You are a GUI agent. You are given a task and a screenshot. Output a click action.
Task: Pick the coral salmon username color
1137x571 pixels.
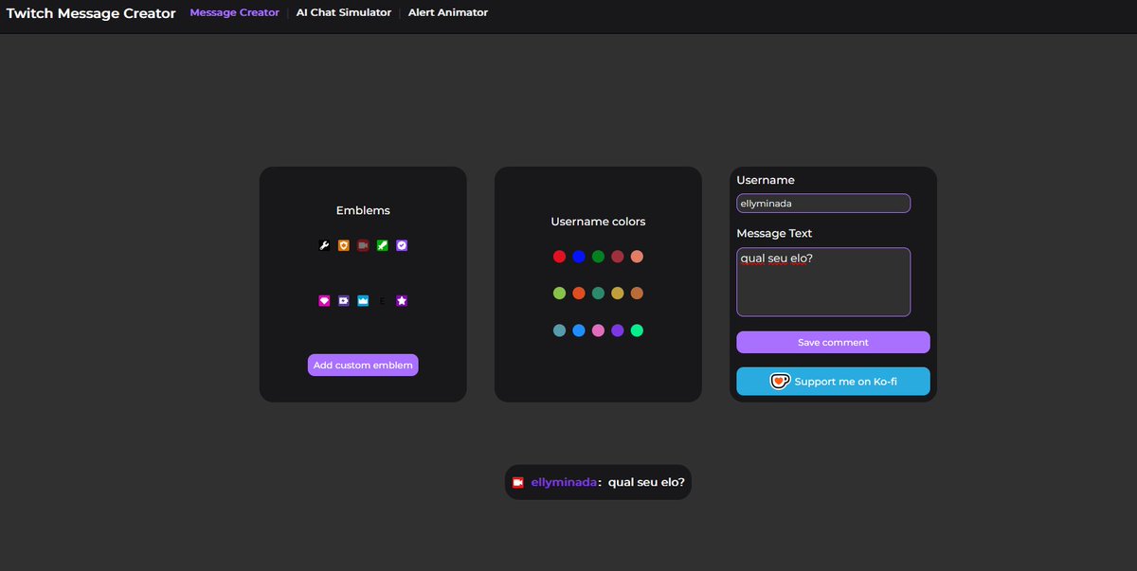pos(637,257)
